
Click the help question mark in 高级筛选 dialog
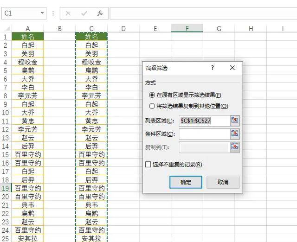[213, 68]
